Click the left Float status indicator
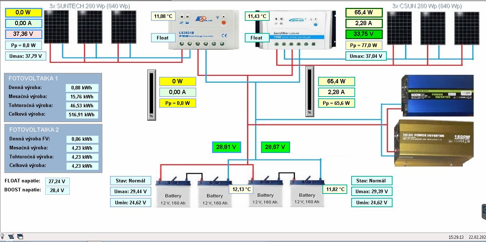Screen dimensions: 486x242 (162, 38)
